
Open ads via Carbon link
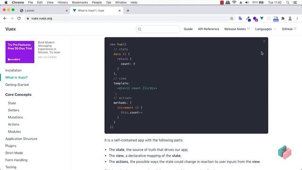click(47, 57)
